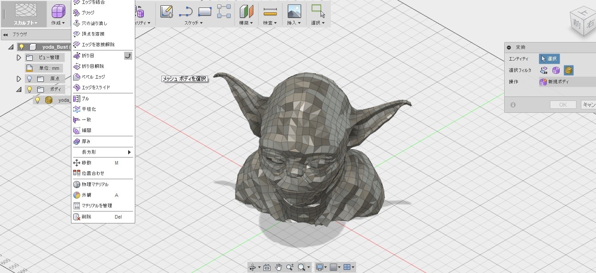The image size is (596, 273).
Task: Click the sketch constraints icon
Action: 224,11
